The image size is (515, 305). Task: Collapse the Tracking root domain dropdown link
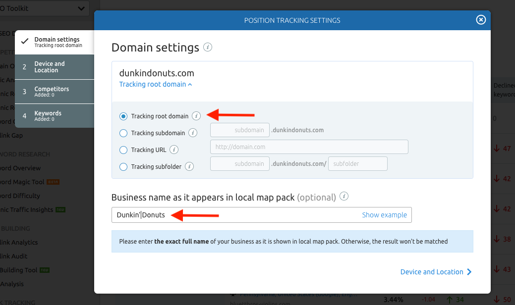click(156, 84)
